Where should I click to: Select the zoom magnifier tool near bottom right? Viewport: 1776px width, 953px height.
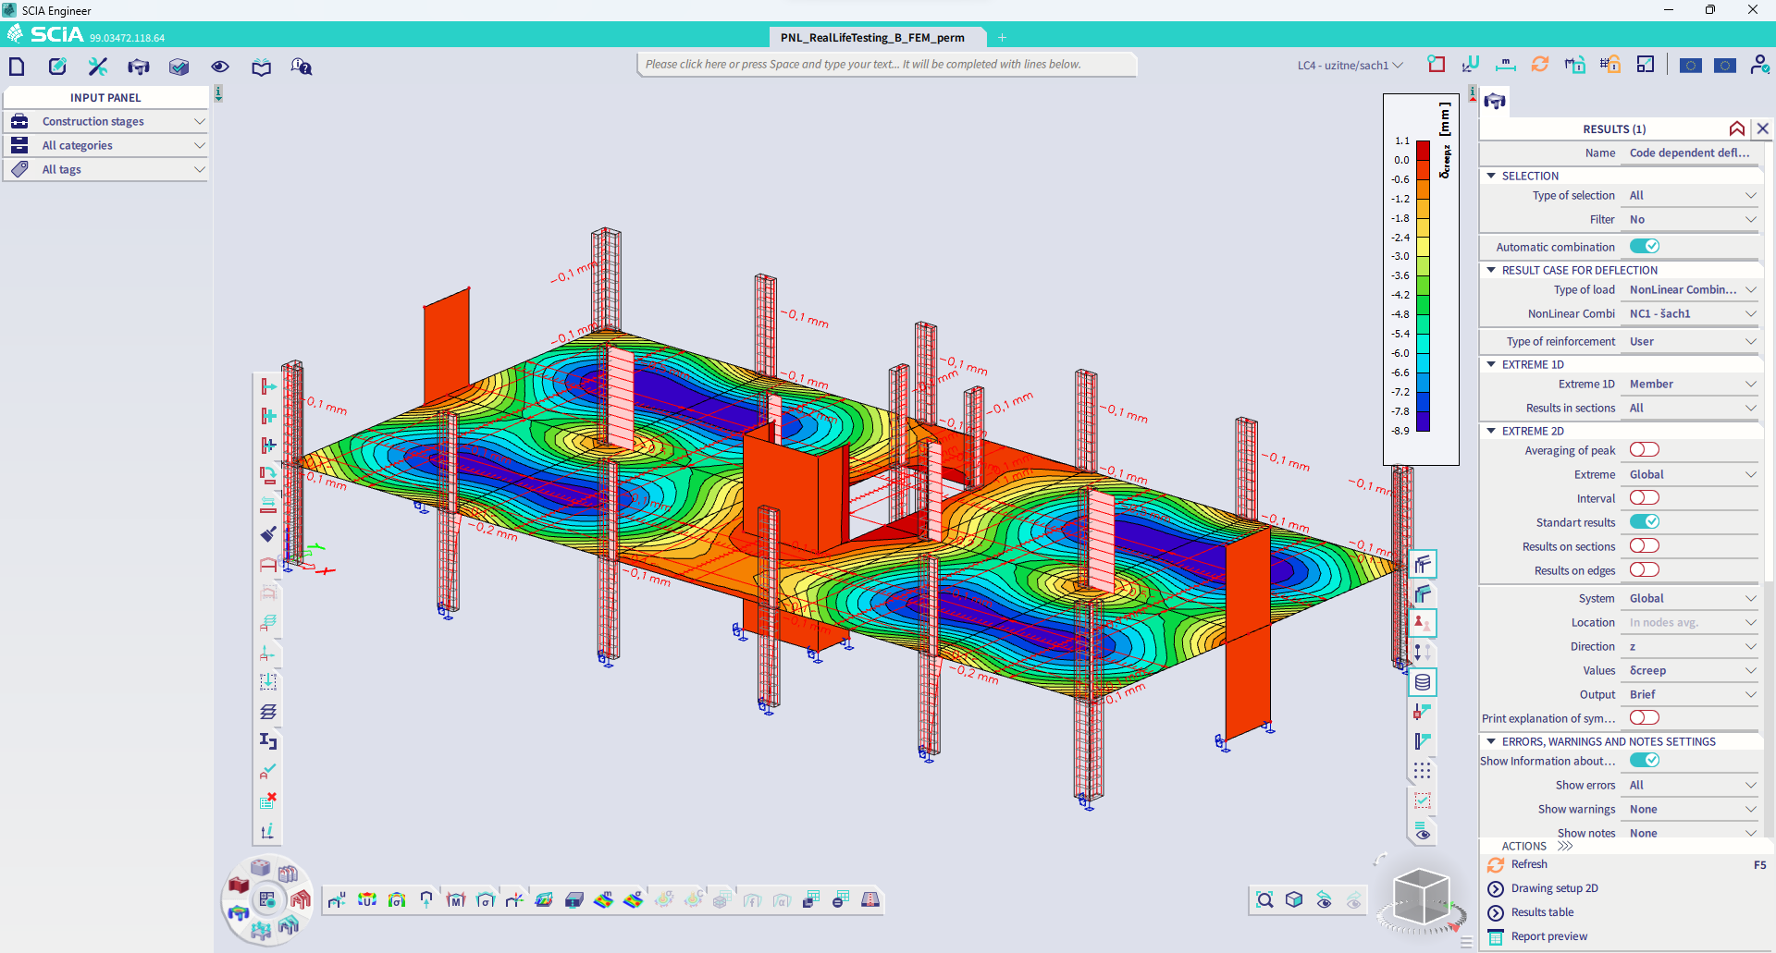click(1264, 899)
